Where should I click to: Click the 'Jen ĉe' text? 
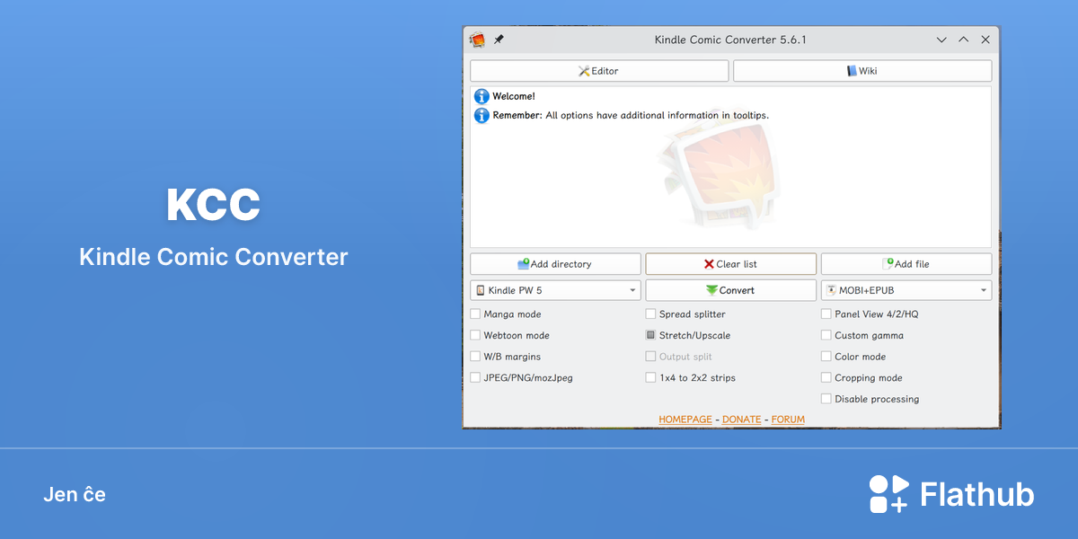(75, 495)
